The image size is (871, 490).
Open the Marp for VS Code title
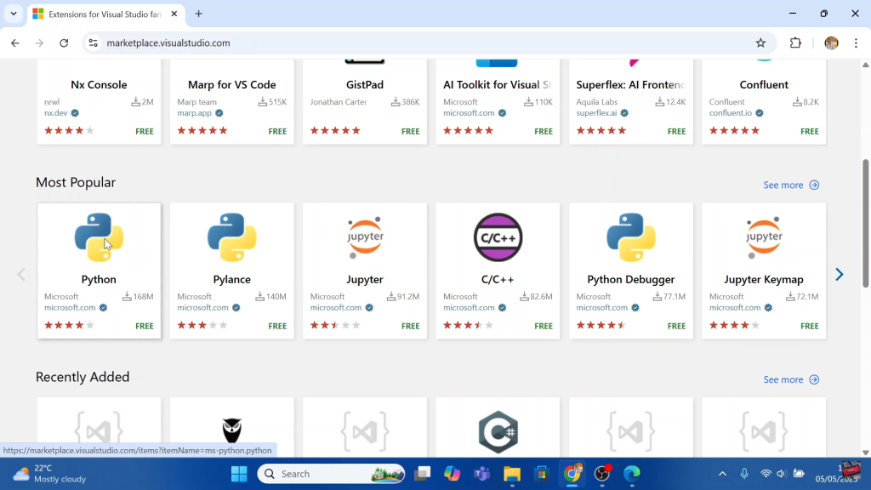pos(231,84)
